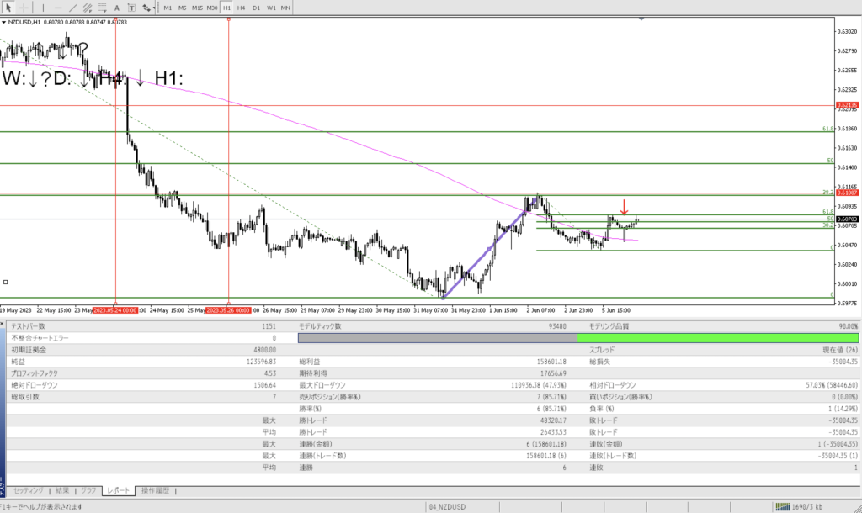Pick the vertical line drawing tool
This screenshot has height=513, width=862.
tap(43, 8)
